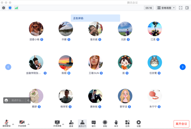Toggle the right sidebar panel icon
The height and width of the screenshot is (129, 191).
[x=187, y=8]
